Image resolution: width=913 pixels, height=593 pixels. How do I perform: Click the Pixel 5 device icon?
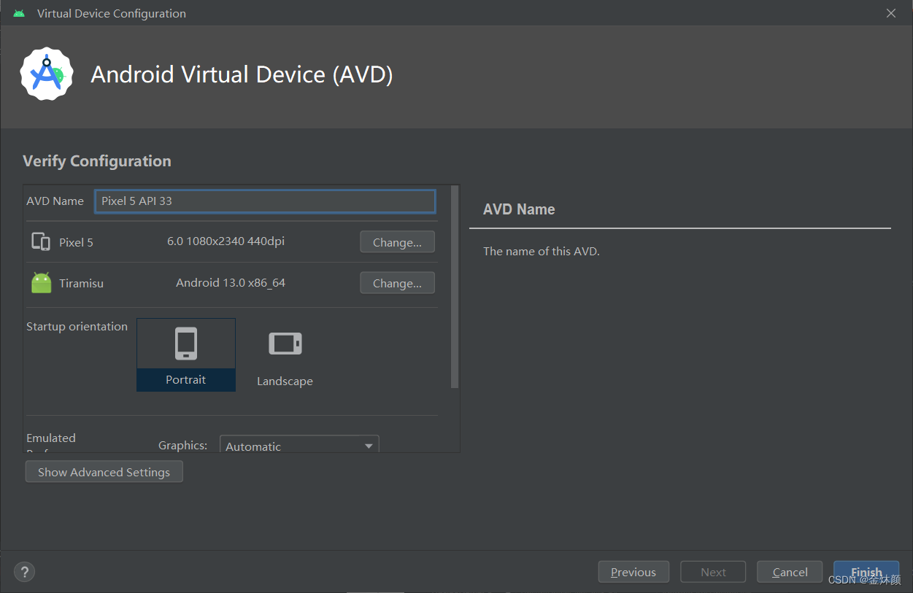41,241
